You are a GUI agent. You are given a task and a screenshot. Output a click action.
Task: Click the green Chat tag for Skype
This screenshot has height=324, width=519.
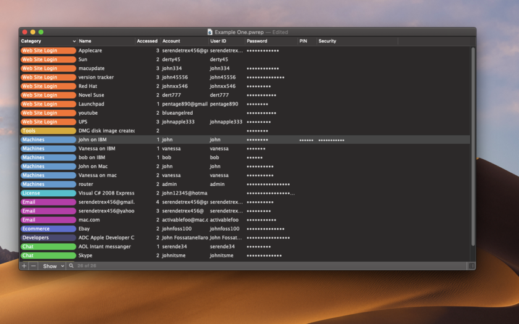[x=48, y=255]
